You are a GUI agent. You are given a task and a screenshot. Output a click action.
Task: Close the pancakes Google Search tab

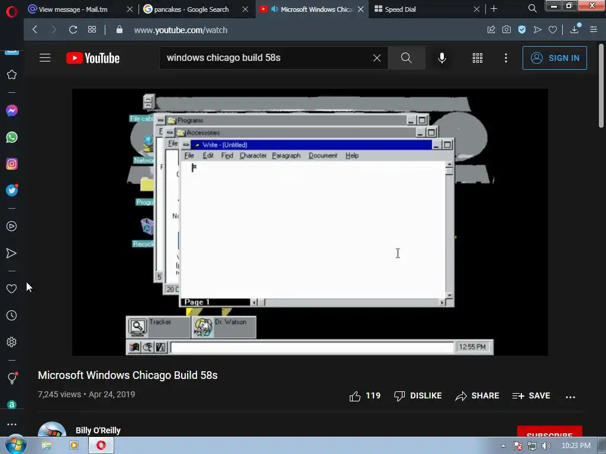click(245, 9)
